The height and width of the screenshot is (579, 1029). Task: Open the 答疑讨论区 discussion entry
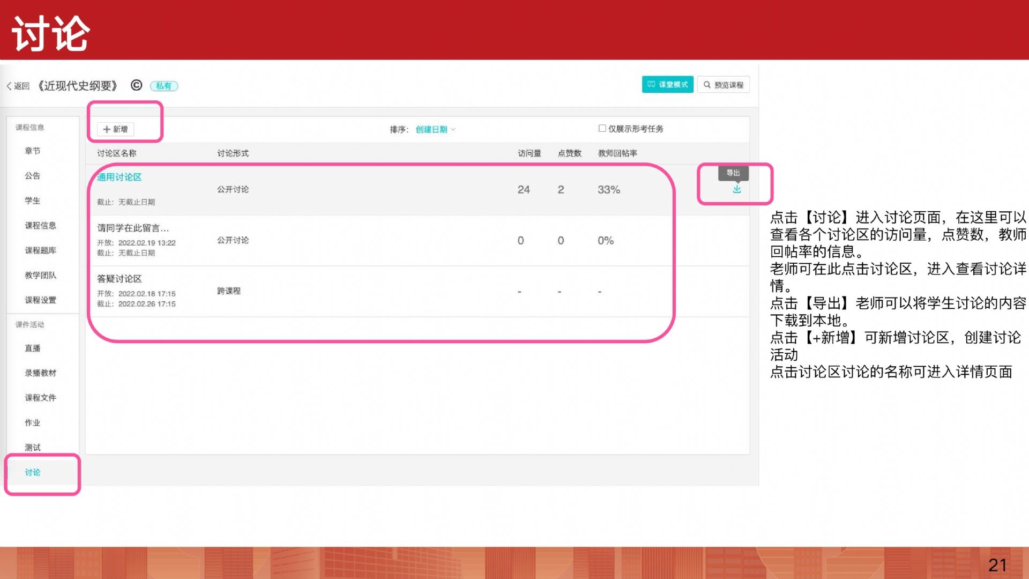(x=119, y=279)
